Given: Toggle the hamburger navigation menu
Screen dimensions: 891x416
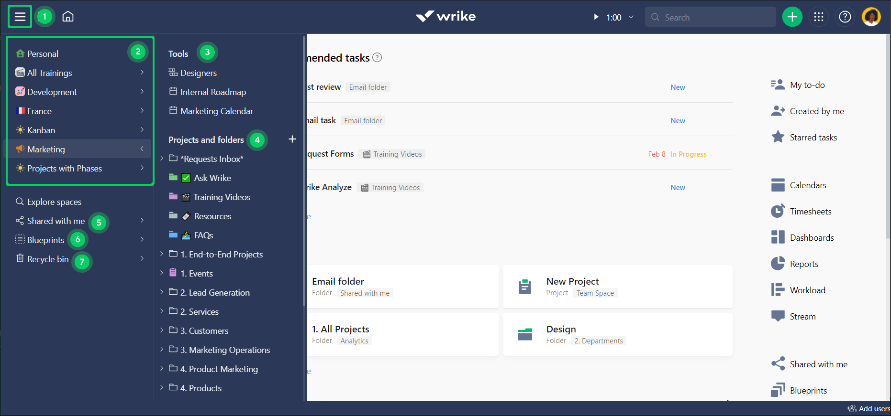Looking at the screenshot, I should [20, 17].
